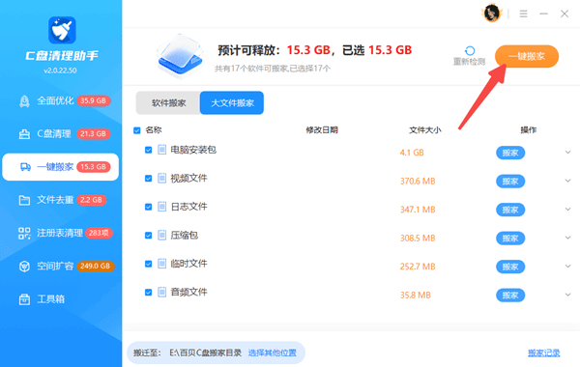The width and height of the screenshot is (580, 367).
Task: Click the 249.0 GB badge
Action: pyautogui.click(x=96, y=267)
